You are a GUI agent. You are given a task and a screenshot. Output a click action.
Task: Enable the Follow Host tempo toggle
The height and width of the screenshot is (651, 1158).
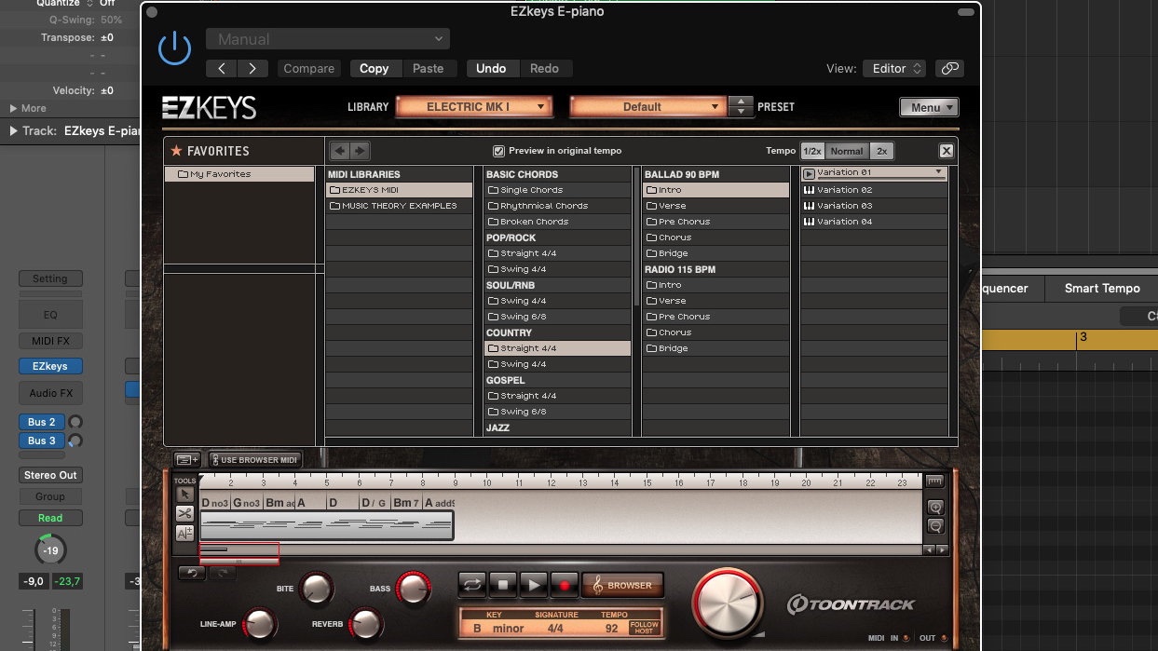(x=644, y=628)
